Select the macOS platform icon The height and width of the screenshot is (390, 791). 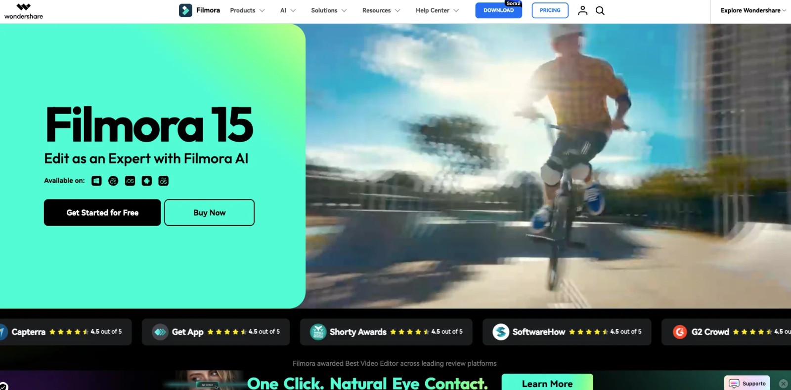click(x=113, y=181)
